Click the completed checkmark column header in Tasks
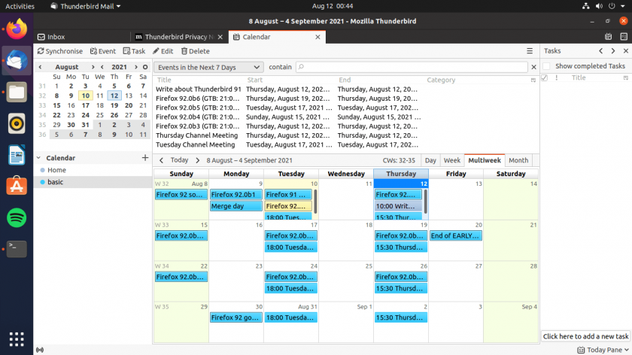632x355 pixels. (545, 77)
